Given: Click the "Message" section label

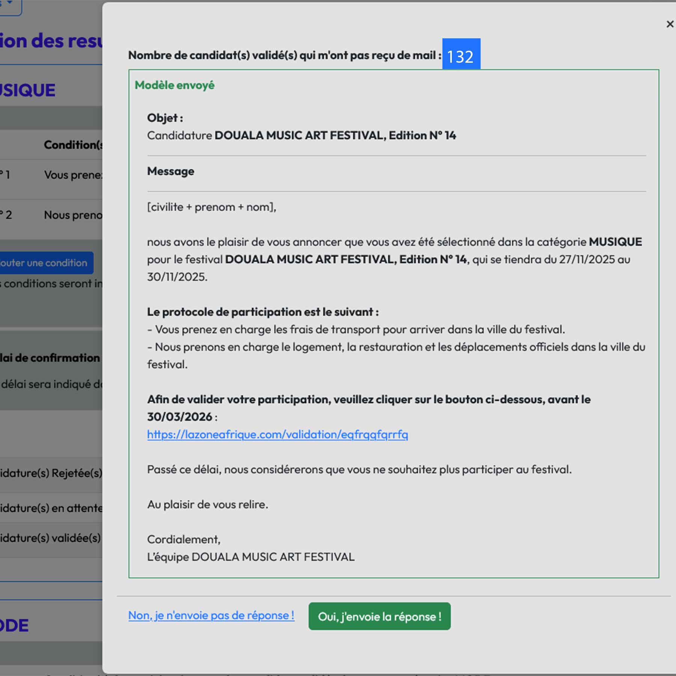Looking at the screenshot, I should [x=171, y=171].
